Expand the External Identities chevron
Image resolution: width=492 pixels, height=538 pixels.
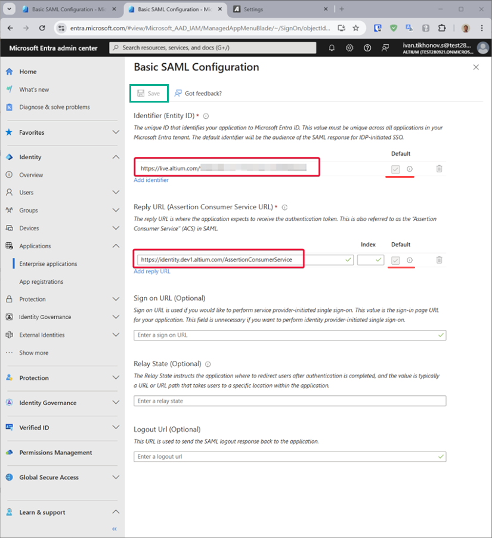[x=116, y=335]
